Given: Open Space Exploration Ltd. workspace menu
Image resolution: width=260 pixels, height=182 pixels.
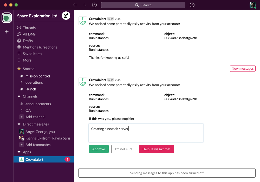Looking at the screenshot, I should tap(38, 16).
